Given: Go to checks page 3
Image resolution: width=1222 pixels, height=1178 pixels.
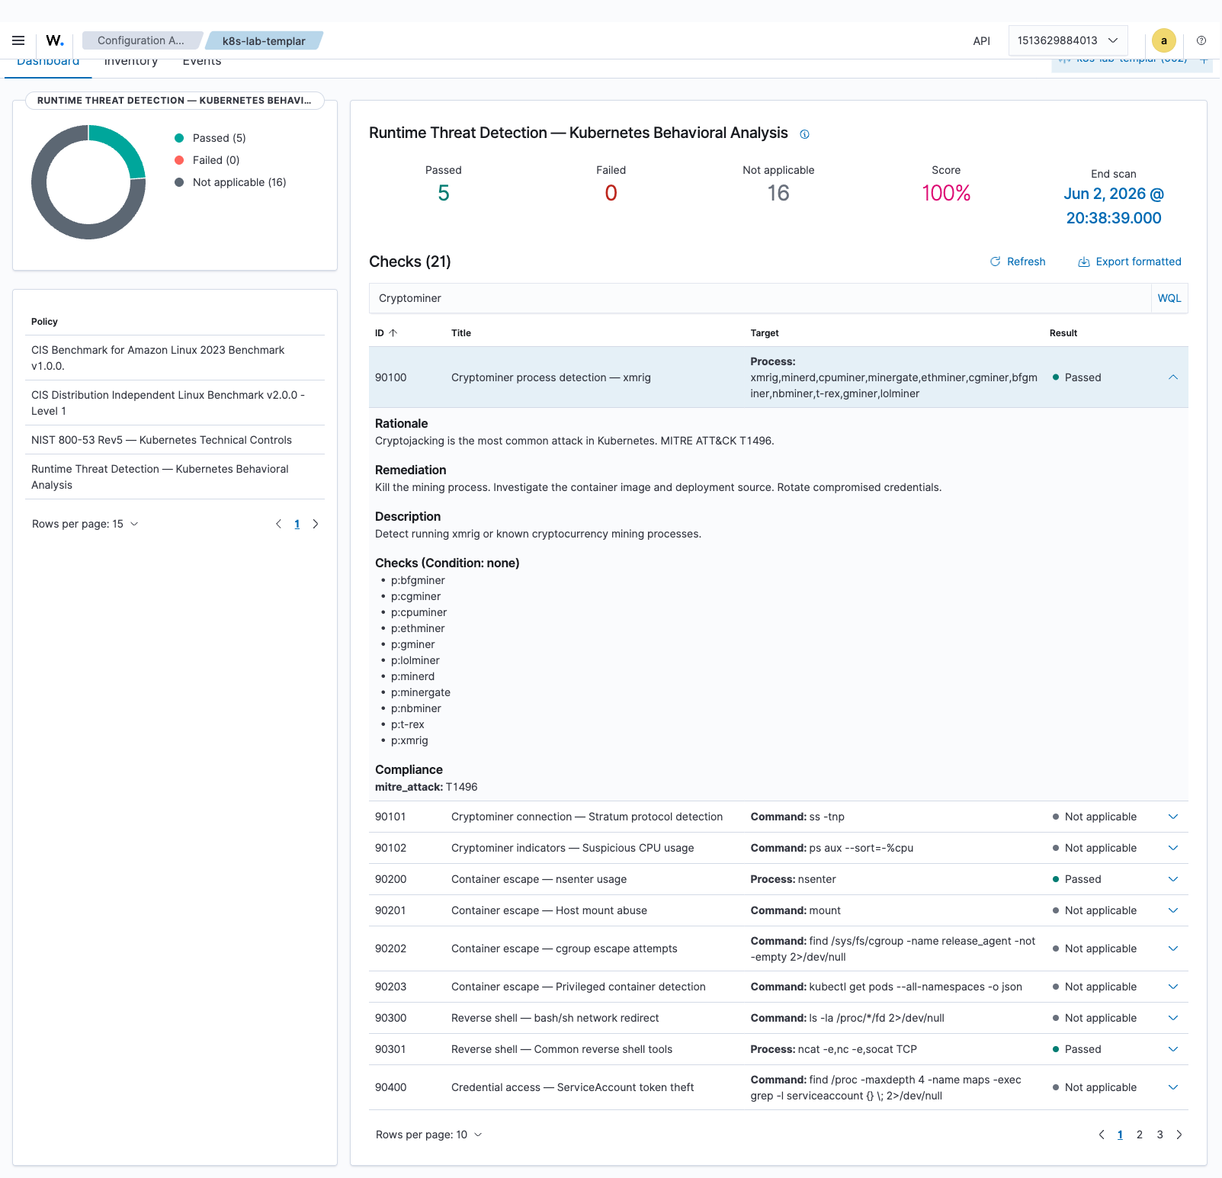Looking at the screenshot, I should 1160,1135.
